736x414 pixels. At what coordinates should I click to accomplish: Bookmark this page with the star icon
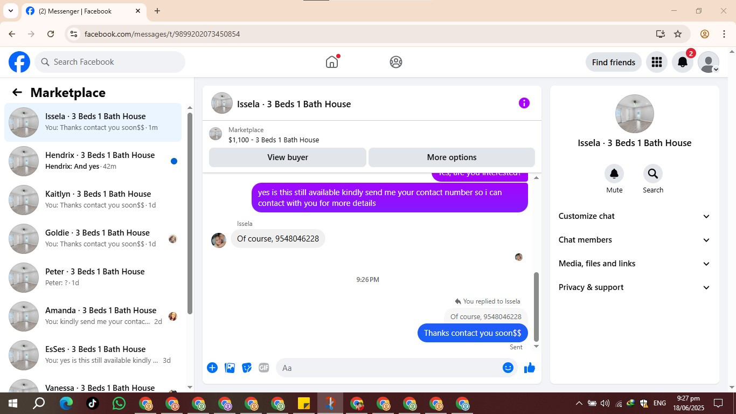click(x=678, y=34)
